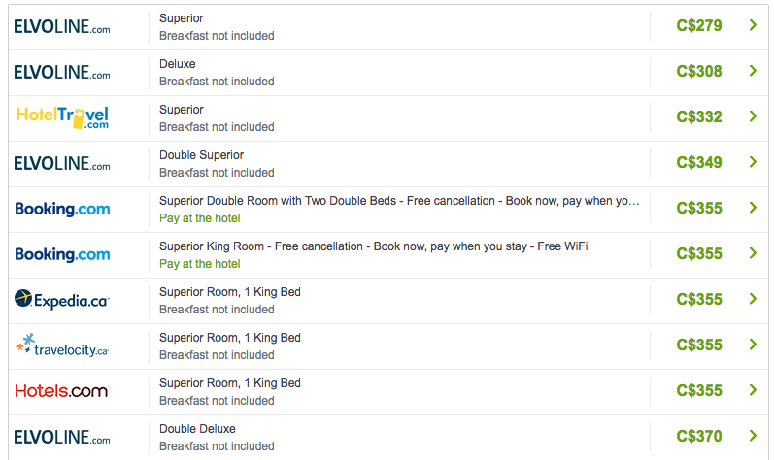Click the Elvoline logo in the Double Deluxe row
The width and height of the screenshot is (774, 460).
(62, 437)
